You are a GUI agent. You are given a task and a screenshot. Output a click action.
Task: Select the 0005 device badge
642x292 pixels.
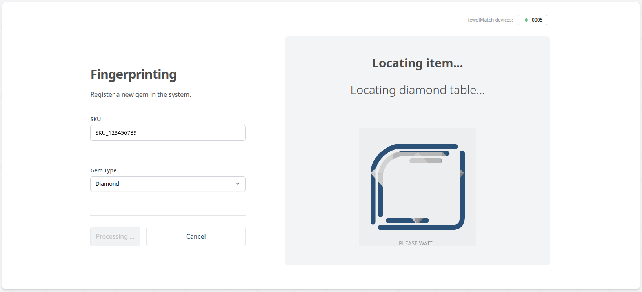pos(532,20)
